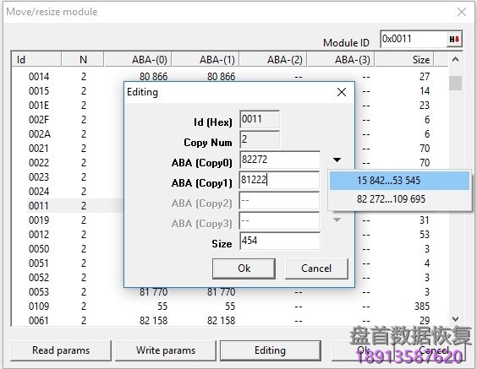The image size is (477, 369).
Task: Select range 15 842...53 545
Action: click(399, 181)
